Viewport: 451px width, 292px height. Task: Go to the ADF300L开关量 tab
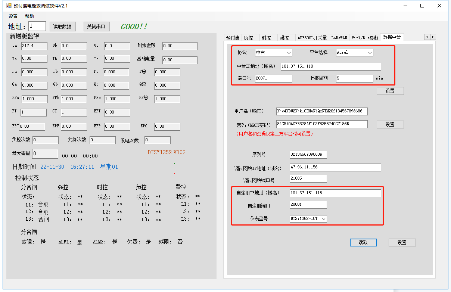pyautogui.click(x=312, y=38)
